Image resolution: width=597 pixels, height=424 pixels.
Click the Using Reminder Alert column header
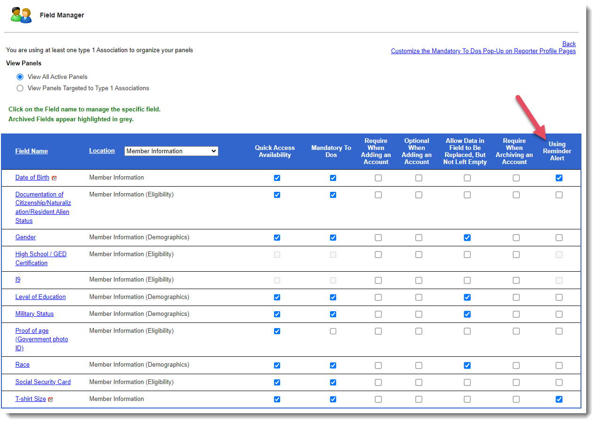(557, 151)
